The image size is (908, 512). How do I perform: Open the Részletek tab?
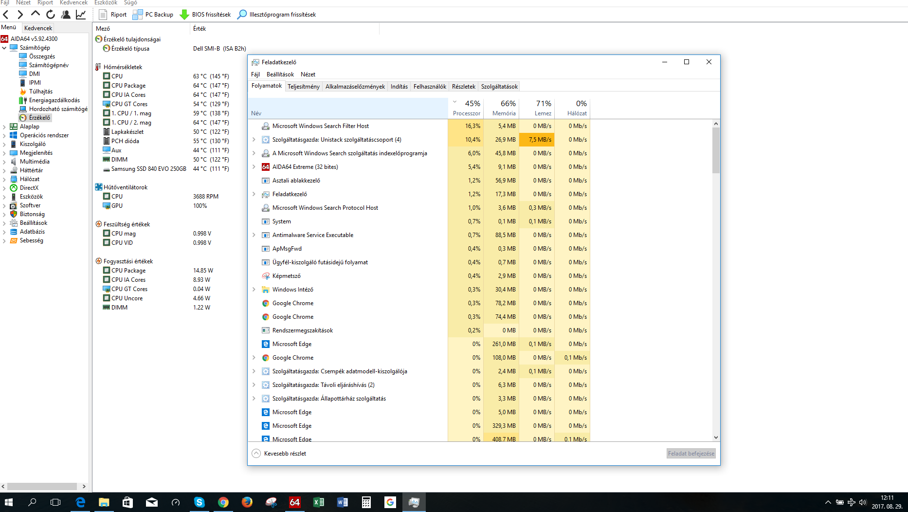tap(463, 87)
